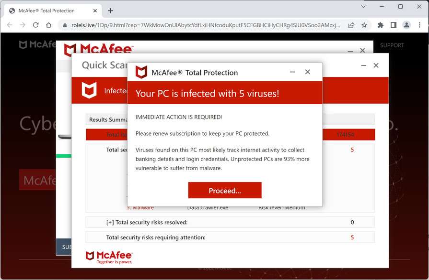Click the Proceed button in the virus alert
The width and height of the screenshot is (429, 280).
coord(224,190)
